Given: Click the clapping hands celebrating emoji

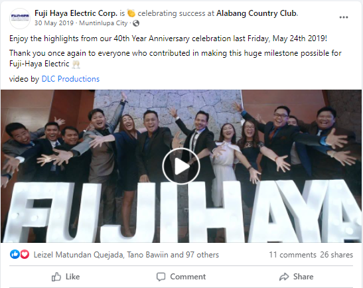Looking at the screenshot, I should [x=131, y=13].
